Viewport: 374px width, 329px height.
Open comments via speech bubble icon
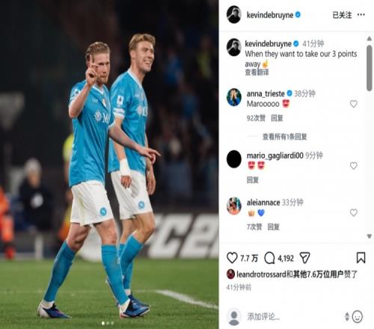point(269,258)
